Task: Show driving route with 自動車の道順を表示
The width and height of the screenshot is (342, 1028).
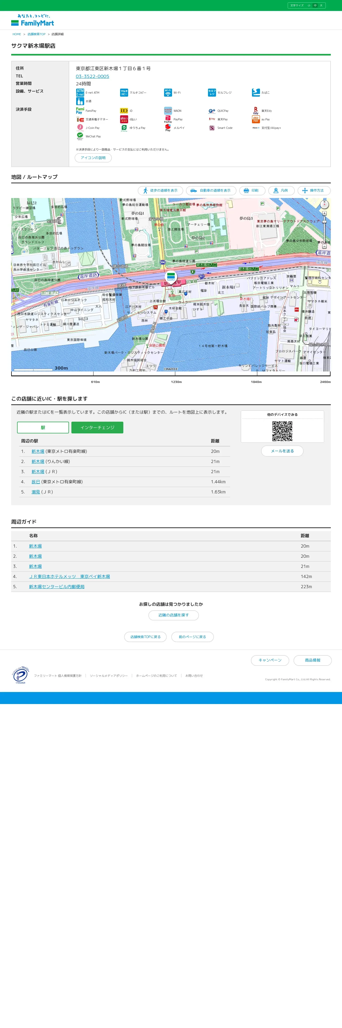Action: [211, 191]
